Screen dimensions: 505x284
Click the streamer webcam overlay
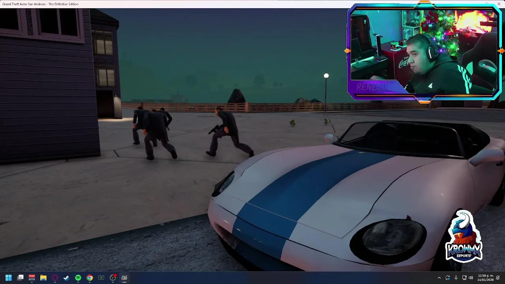tap(424, 52)
